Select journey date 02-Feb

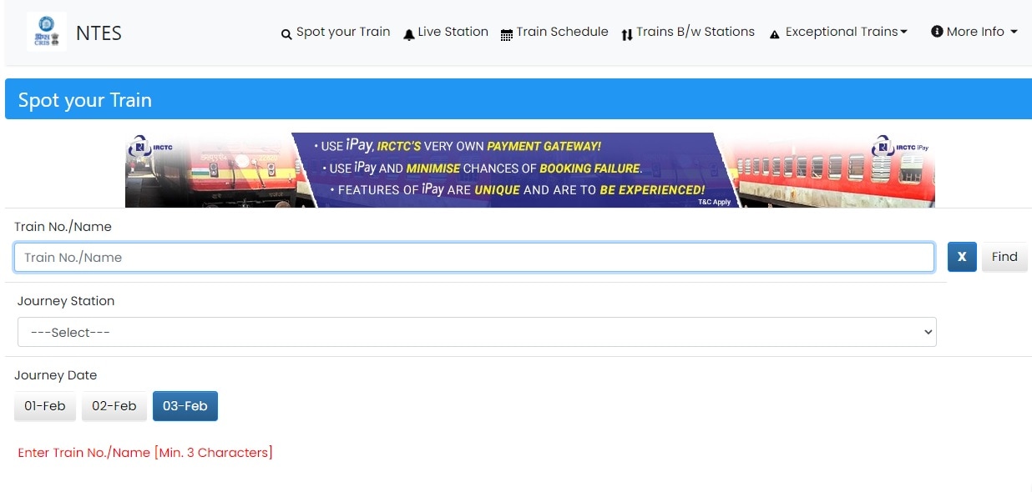[114, 406]
